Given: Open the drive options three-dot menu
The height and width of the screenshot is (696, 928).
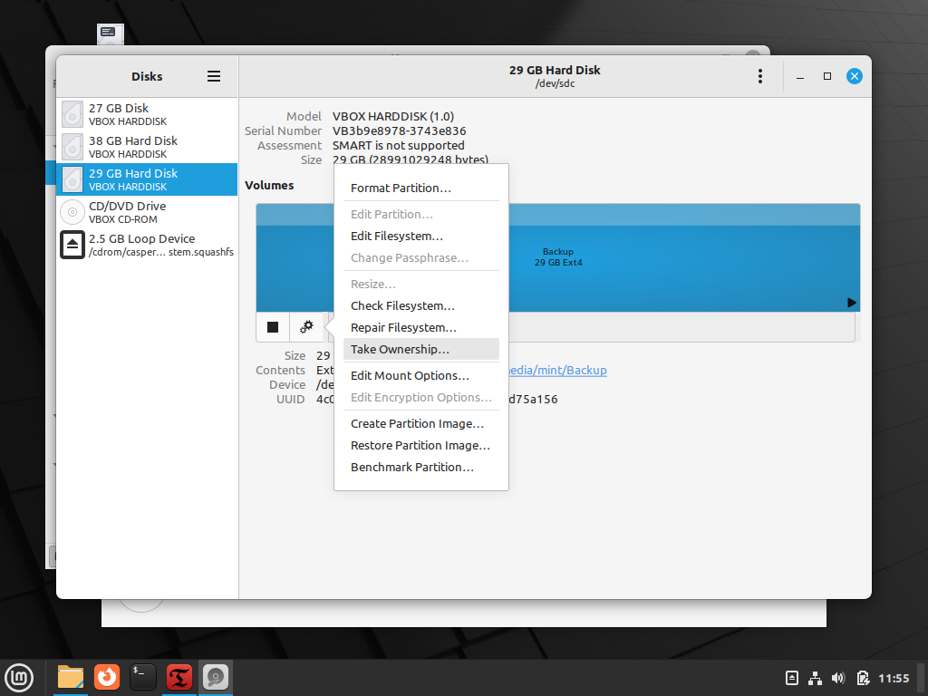Looking at the screenshot, I should point(760,76).
